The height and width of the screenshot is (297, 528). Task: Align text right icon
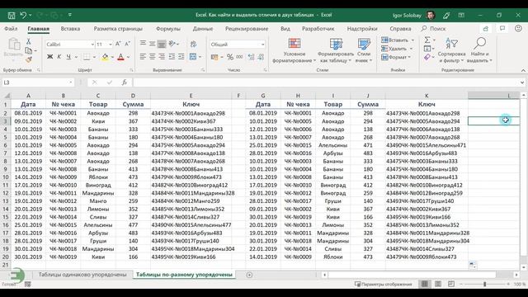(162, 57)
